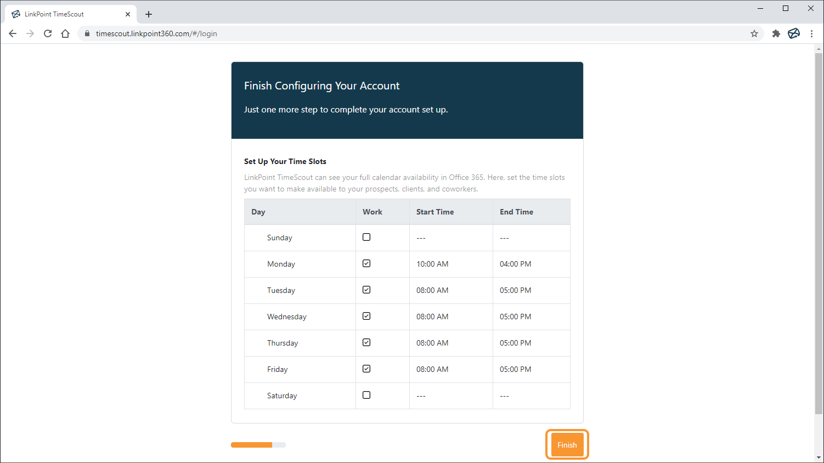The height and width of the screenshot is (463, 824).
Task: Open the Extensions puzzle icon
Action: pyautogui.click(x=776, y=33)
